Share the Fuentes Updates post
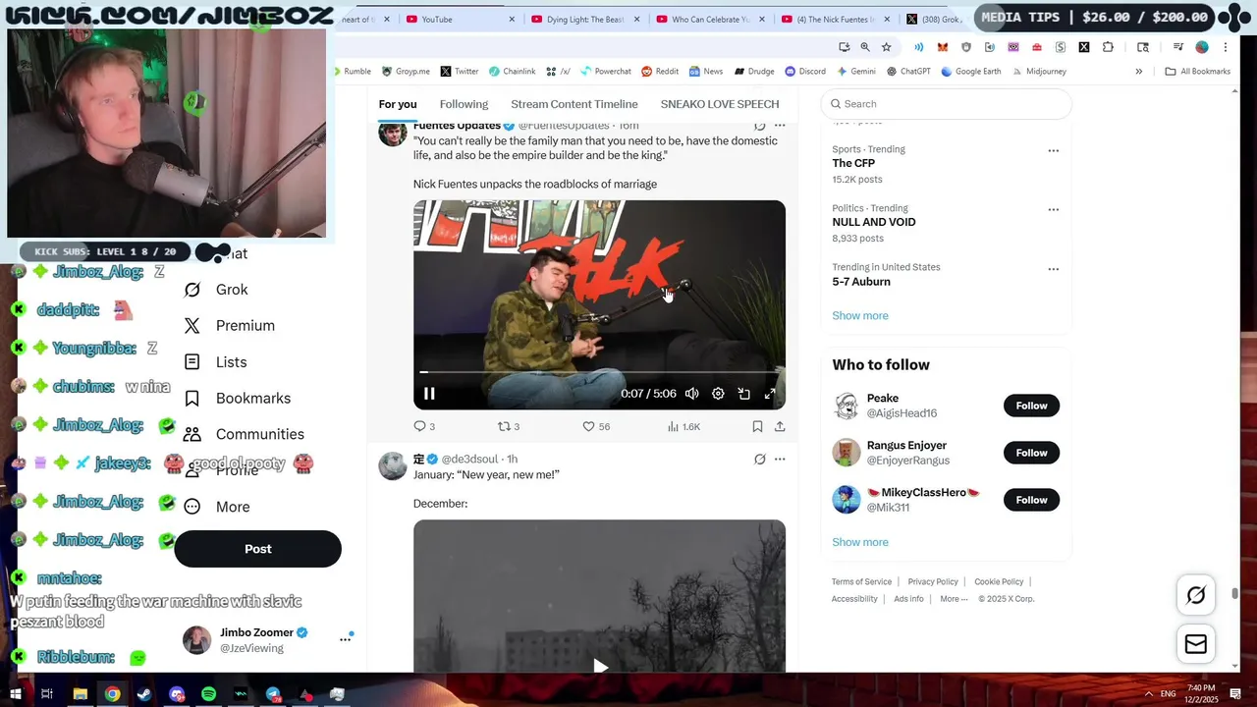This screenshot has width=1257, height=707. pos(780,426)
